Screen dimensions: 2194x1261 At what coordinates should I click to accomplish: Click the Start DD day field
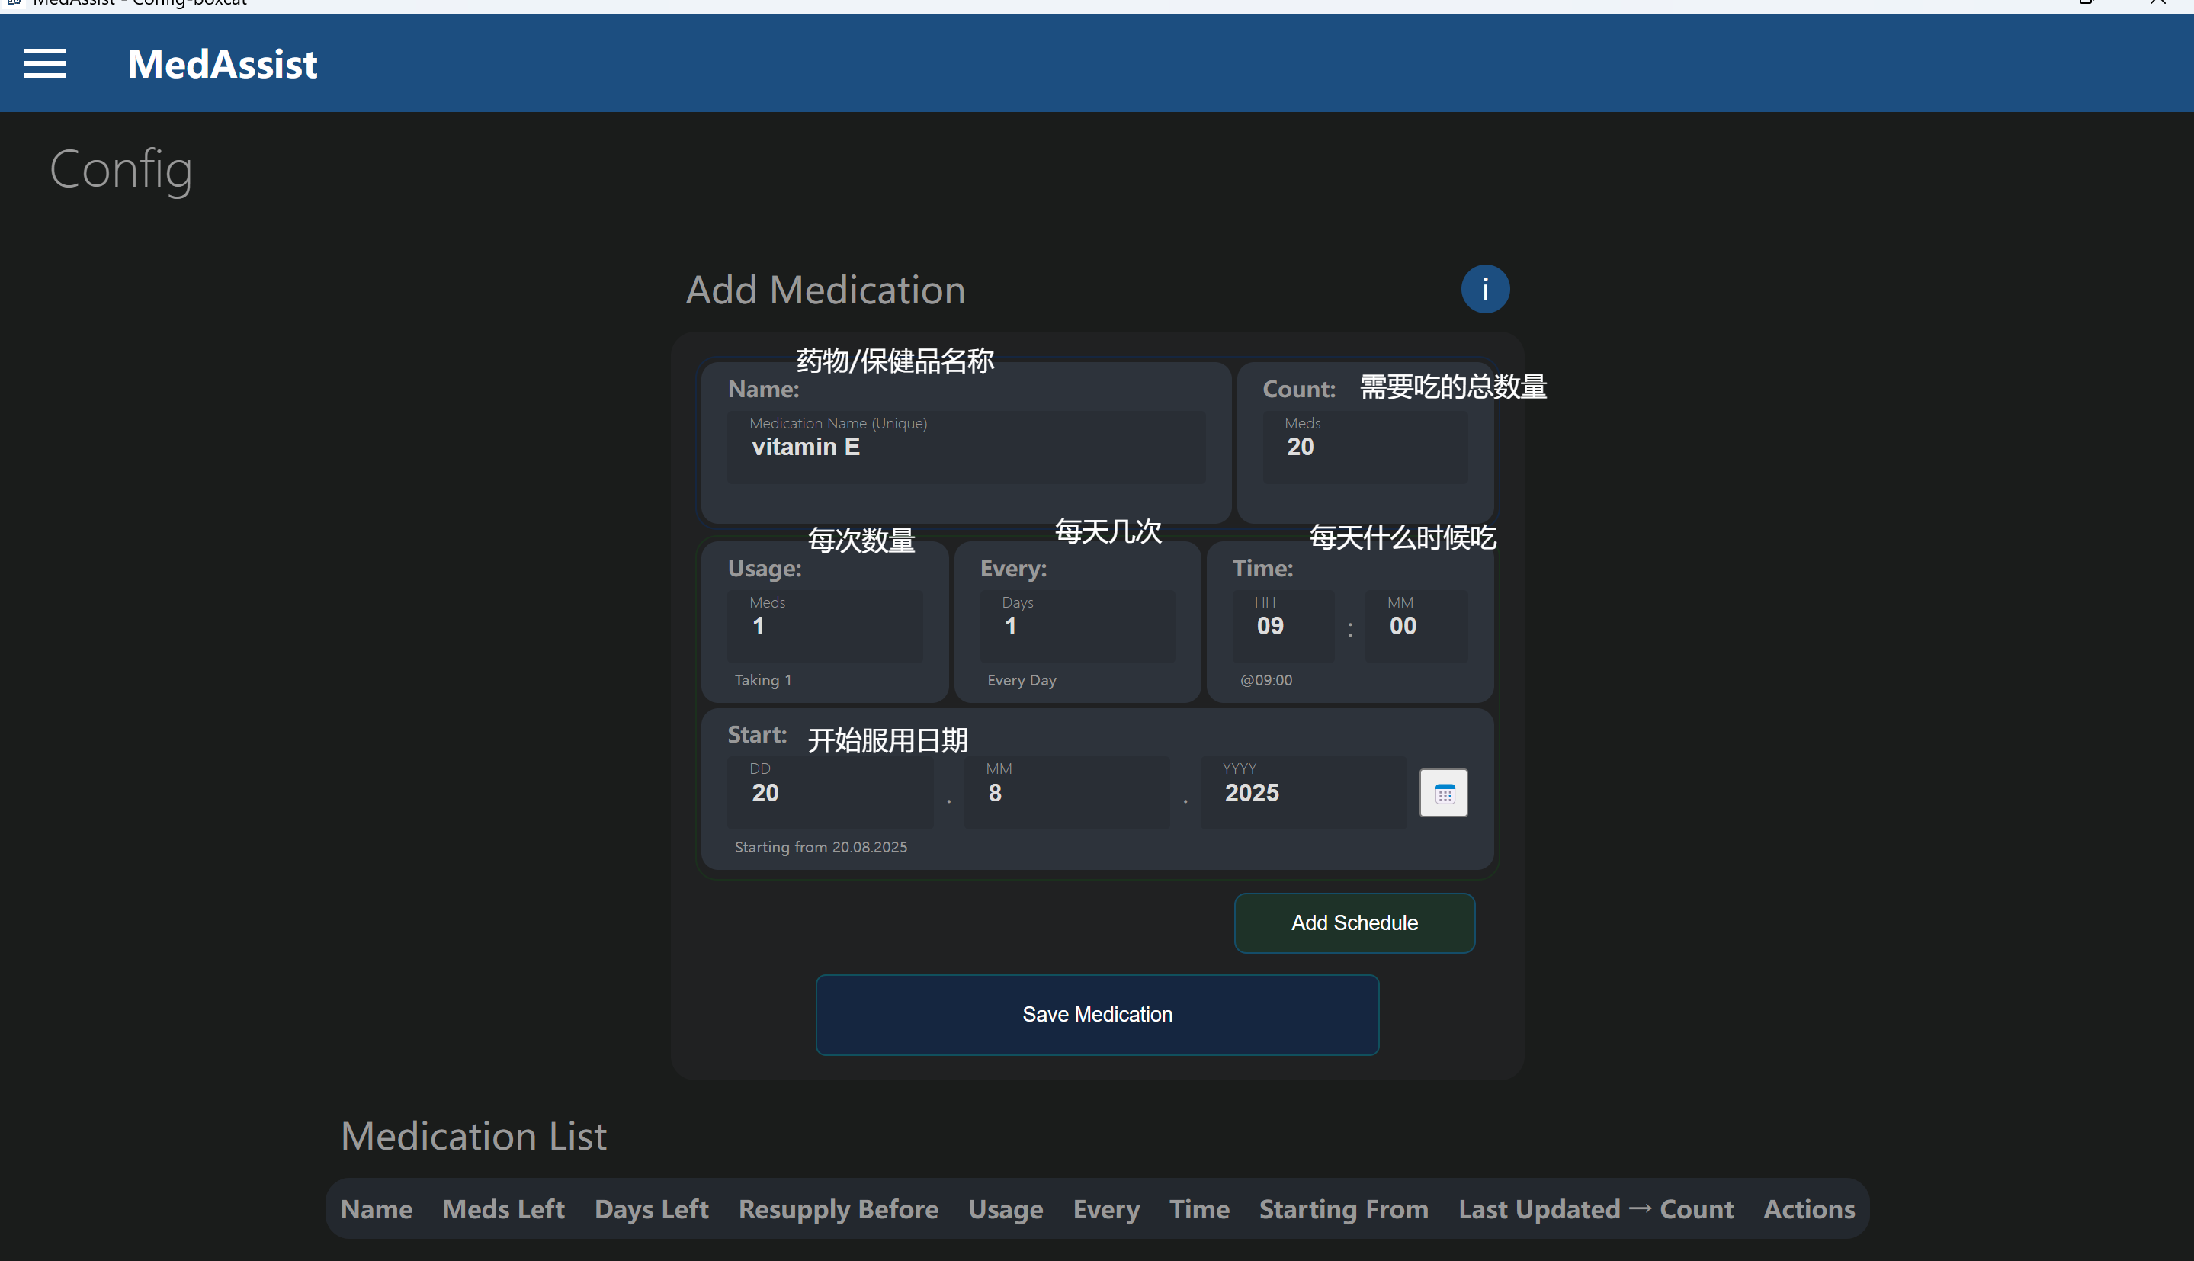click(830, 792)
